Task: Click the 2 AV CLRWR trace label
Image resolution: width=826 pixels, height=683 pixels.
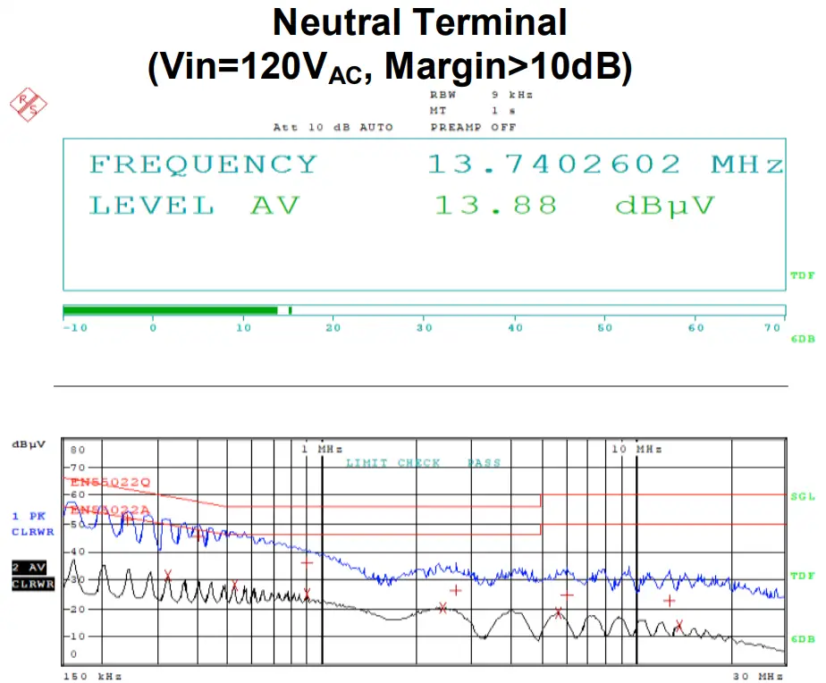Action: click(x=33, y=576)
